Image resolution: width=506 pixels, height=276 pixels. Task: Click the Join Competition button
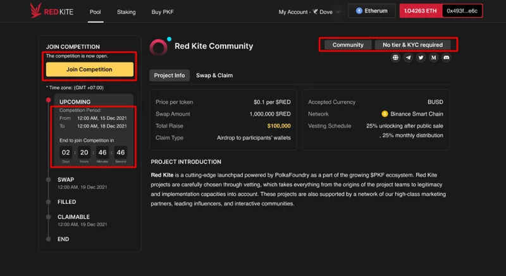point(90,69)
